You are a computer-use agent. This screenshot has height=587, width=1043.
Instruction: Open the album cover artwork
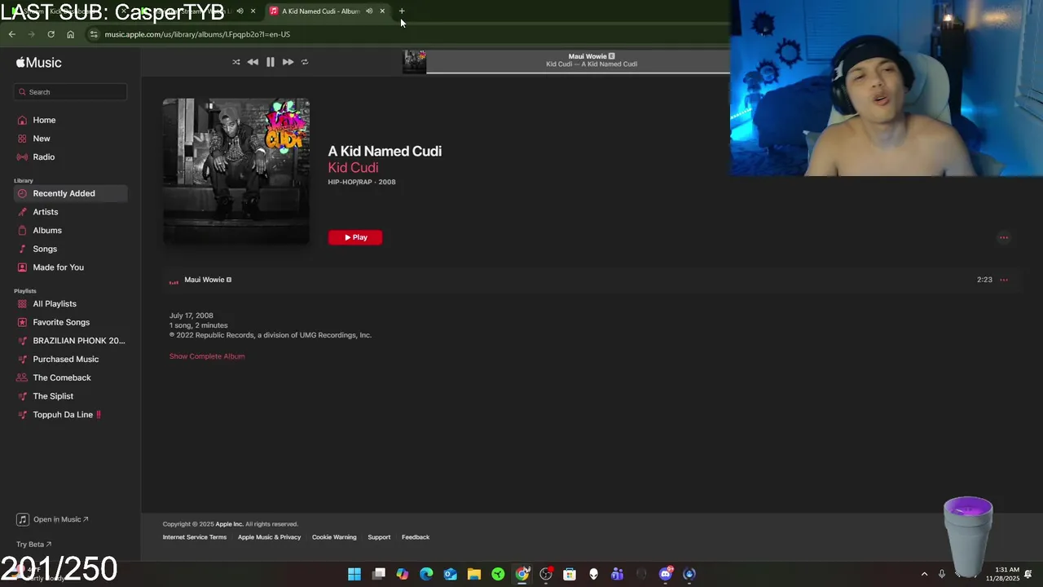[236, 171]
